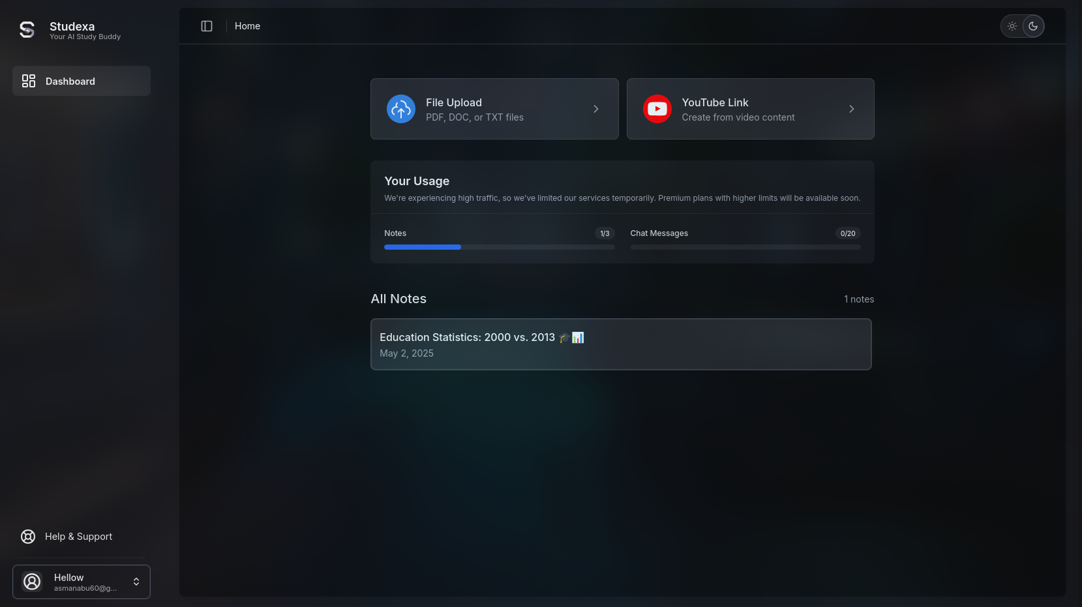The height and width of the screenshot is (607, 1082).
Task: Click the user avatar icon in sidebar
Action: (32, 581)
